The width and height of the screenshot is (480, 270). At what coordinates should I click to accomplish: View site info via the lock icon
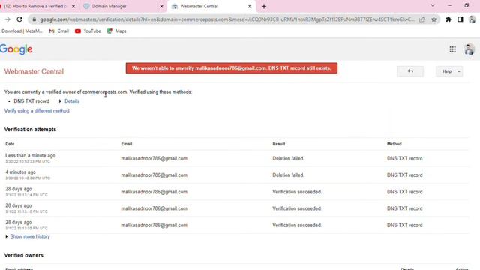34,19
